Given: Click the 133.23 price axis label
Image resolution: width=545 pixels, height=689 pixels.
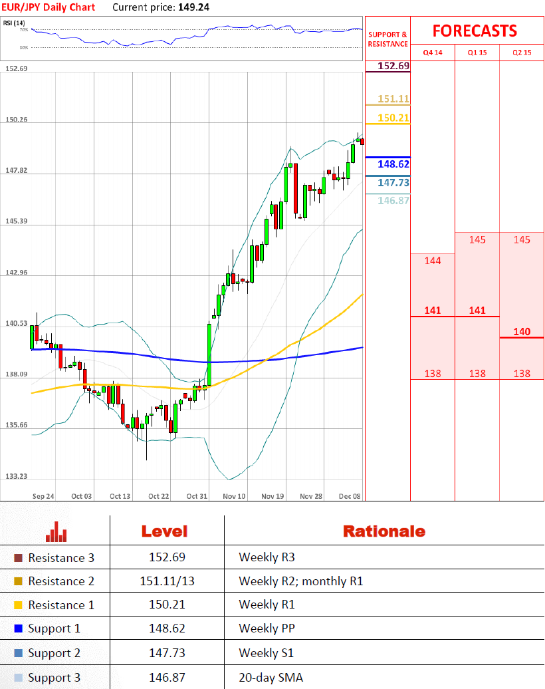Looking at the screenshot, I should [x=16, y=476].
